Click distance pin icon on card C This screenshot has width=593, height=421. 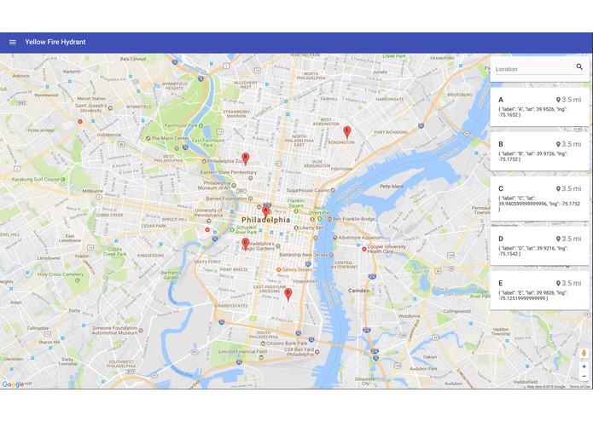[558, 189]
